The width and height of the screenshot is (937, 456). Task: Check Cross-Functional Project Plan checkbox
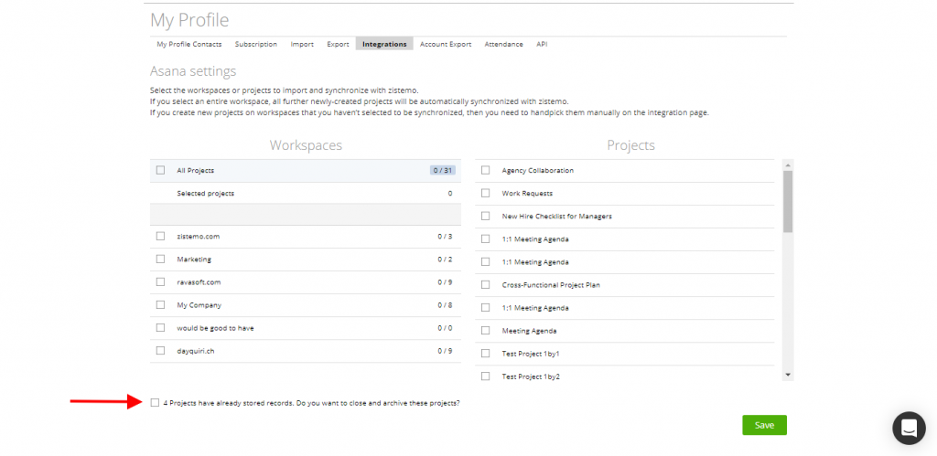click(x=485, y=285)
